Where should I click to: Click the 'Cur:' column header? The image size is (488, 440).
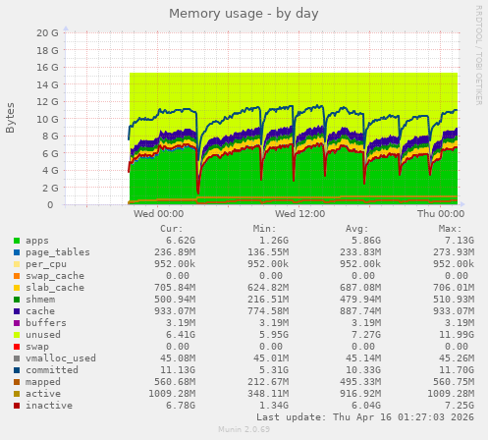coord(172,229)
